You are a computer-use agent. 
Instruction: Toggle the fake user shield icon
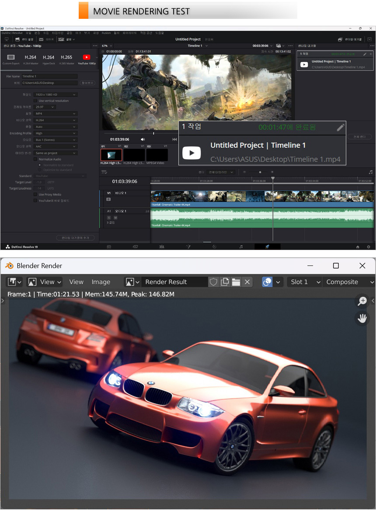coord(213,282)
